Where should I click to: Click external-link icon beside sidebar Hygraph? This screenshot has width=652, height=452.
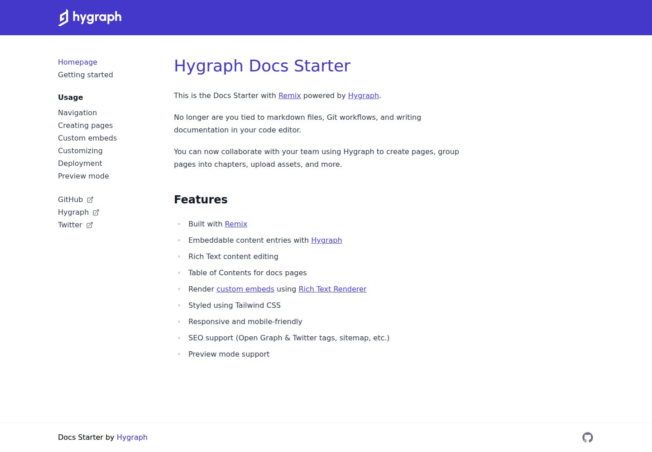pos(96,212)
